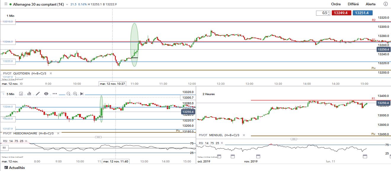Open the Pivot Mensuel indicator settings

tap(219, 135)
